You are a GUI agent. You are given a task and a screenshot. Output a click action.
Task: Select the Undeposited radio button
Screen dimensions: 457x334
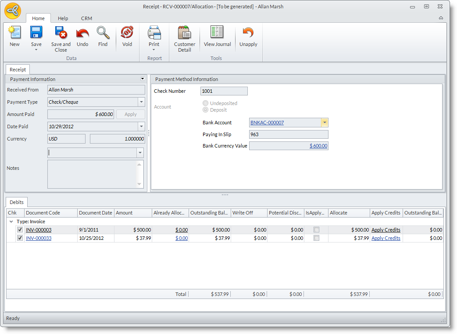pos(205,103)
